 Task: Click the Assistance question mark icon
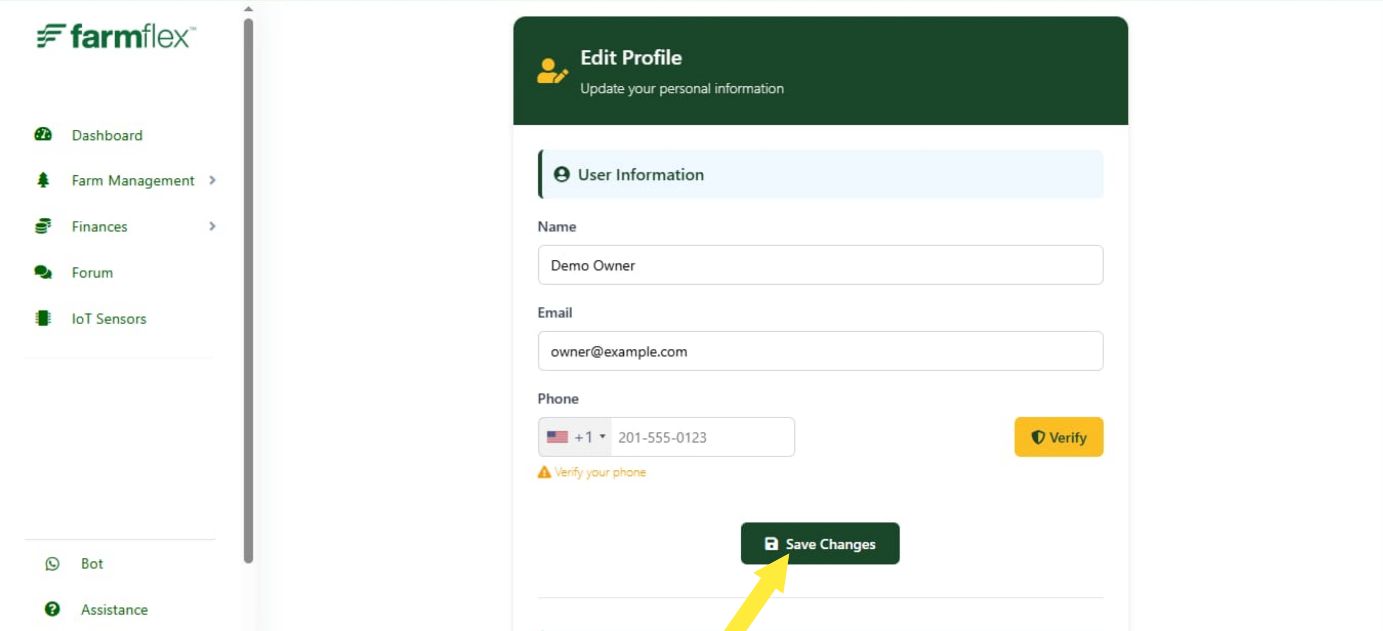(52, 609)
